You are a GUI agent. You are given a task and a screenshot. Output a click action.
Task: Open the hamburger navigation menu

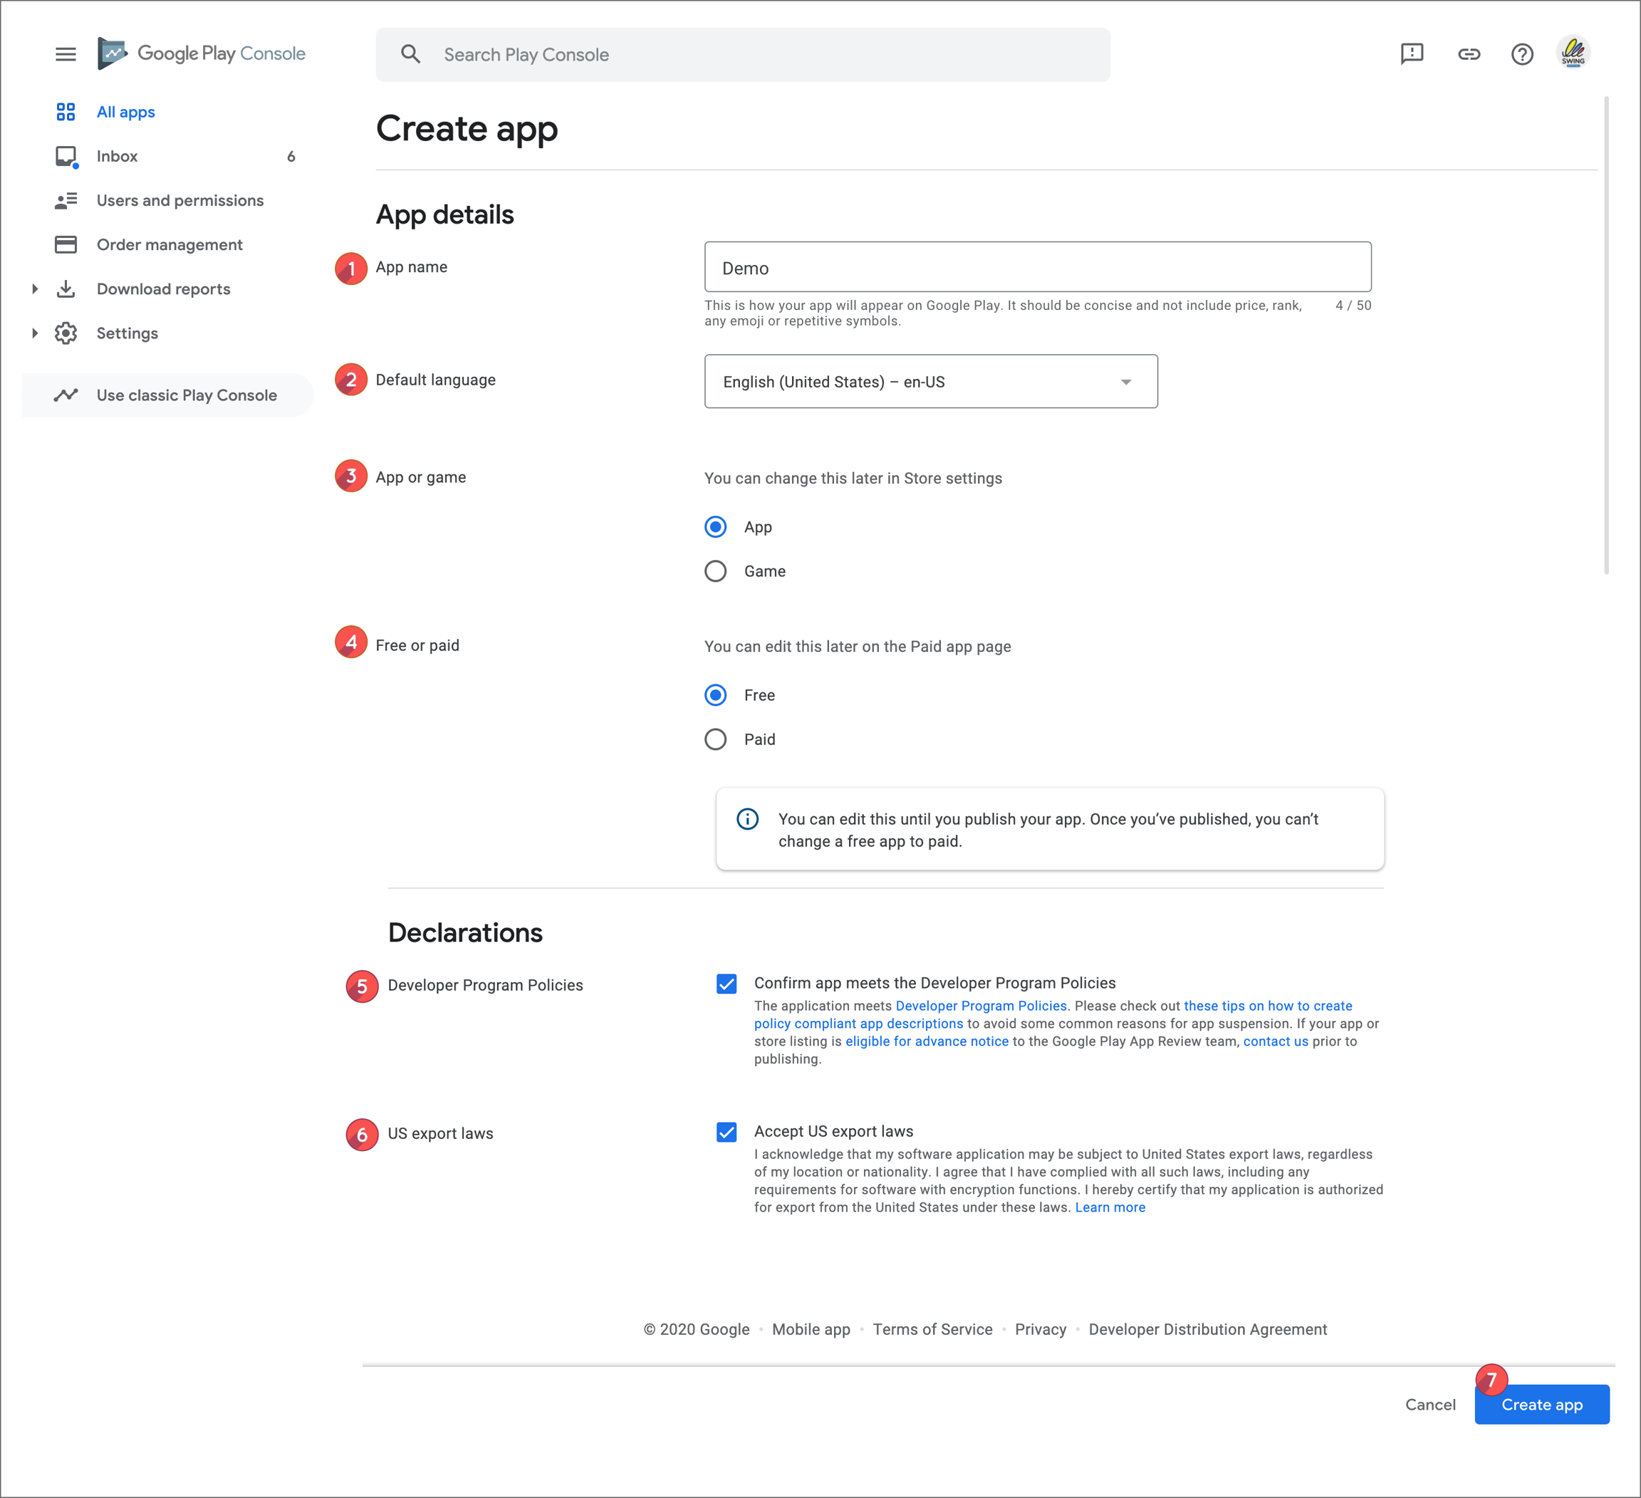(x=65, y=53)
